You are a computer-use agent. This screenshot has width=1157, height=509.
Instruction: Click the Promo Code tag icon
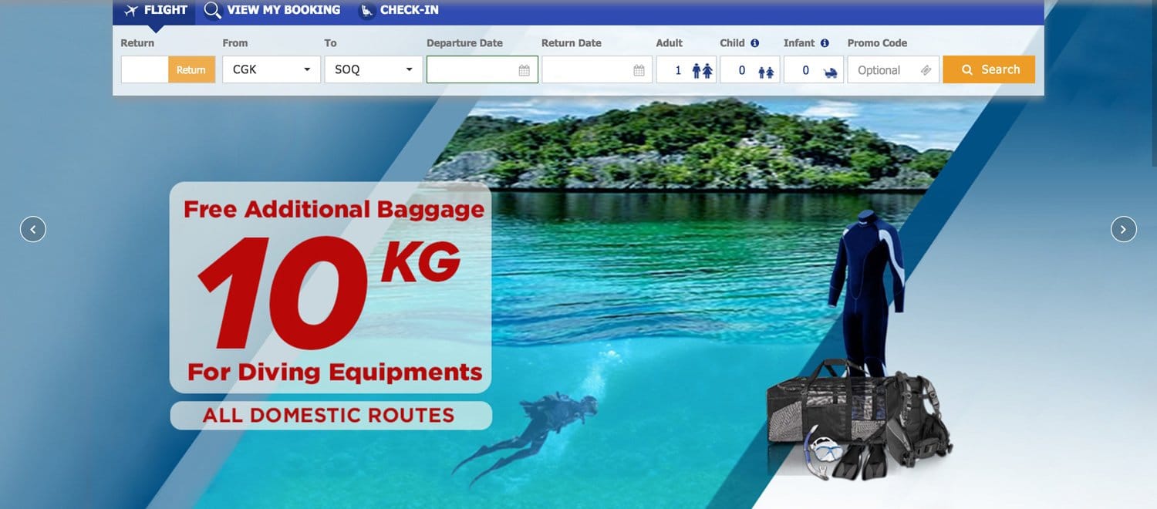[926, 70]
